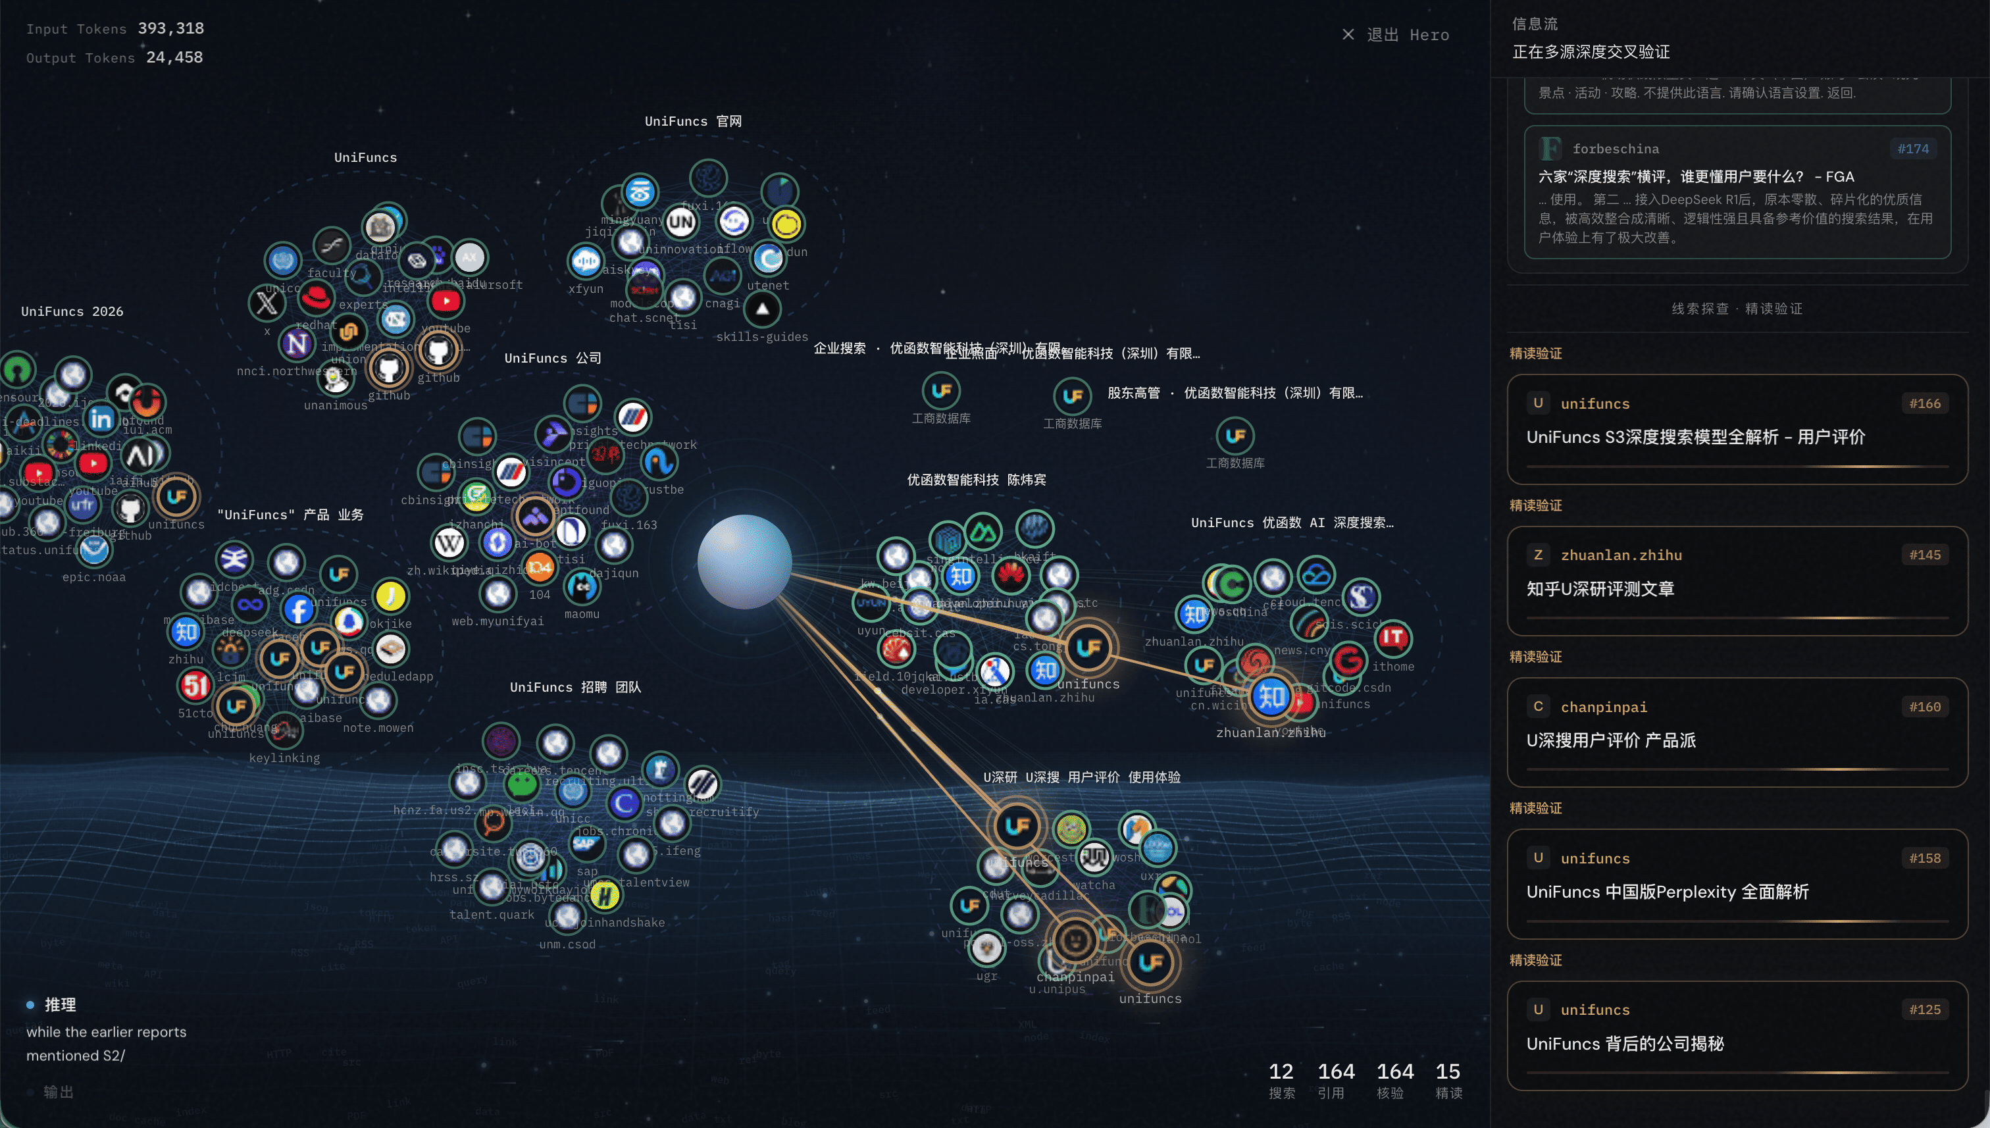Open the watcha source node
The image size is (1990, 1128).
point(1094,858)
